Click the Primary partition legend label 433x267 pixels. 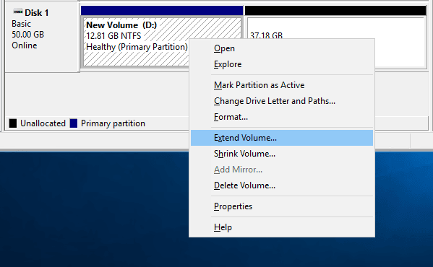click(113, 123)
